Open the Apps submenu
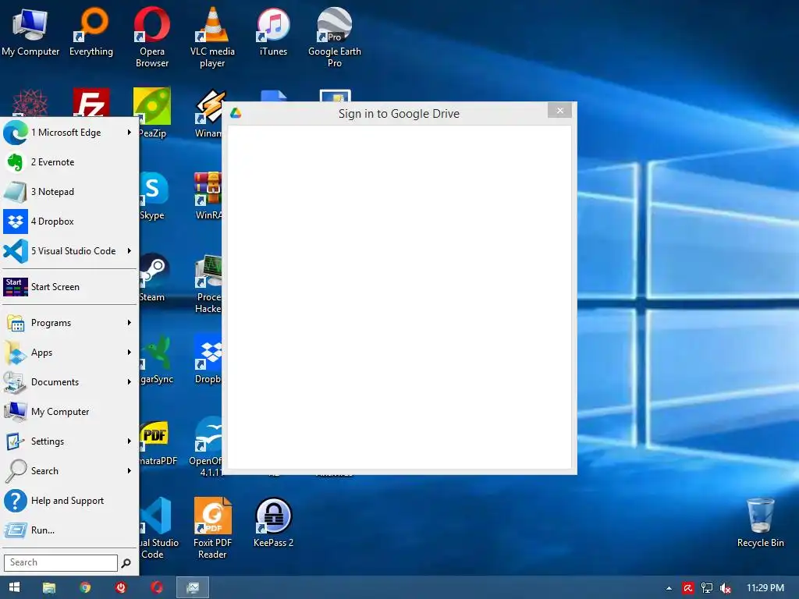This screenshot has height=599, width=799. point(69,353)
